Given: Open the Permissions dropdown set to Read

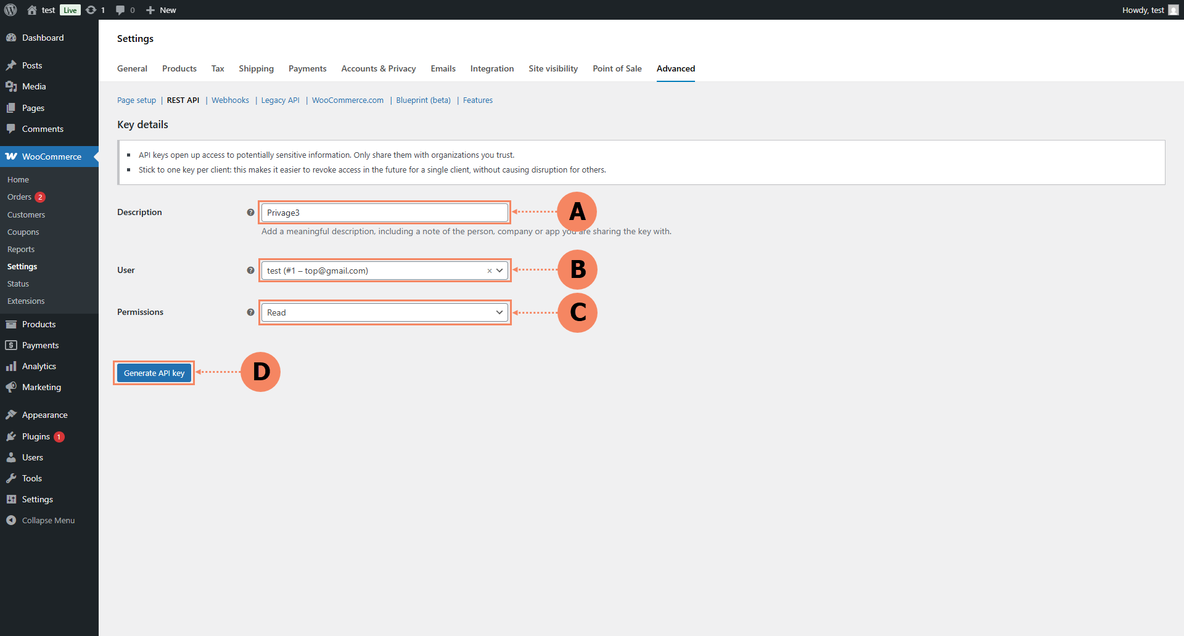Looking at the screenshot, I should click(384, 312).
